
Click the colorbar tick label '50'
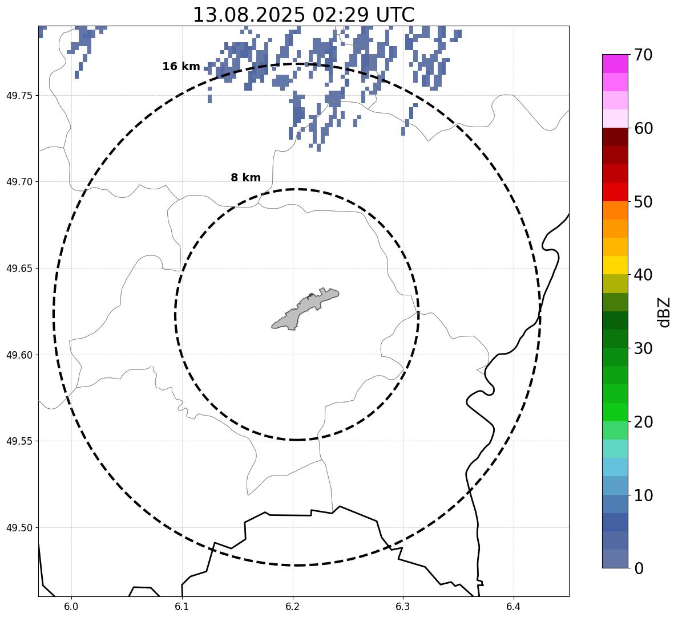pyautogui.click(x=643, y=202)
